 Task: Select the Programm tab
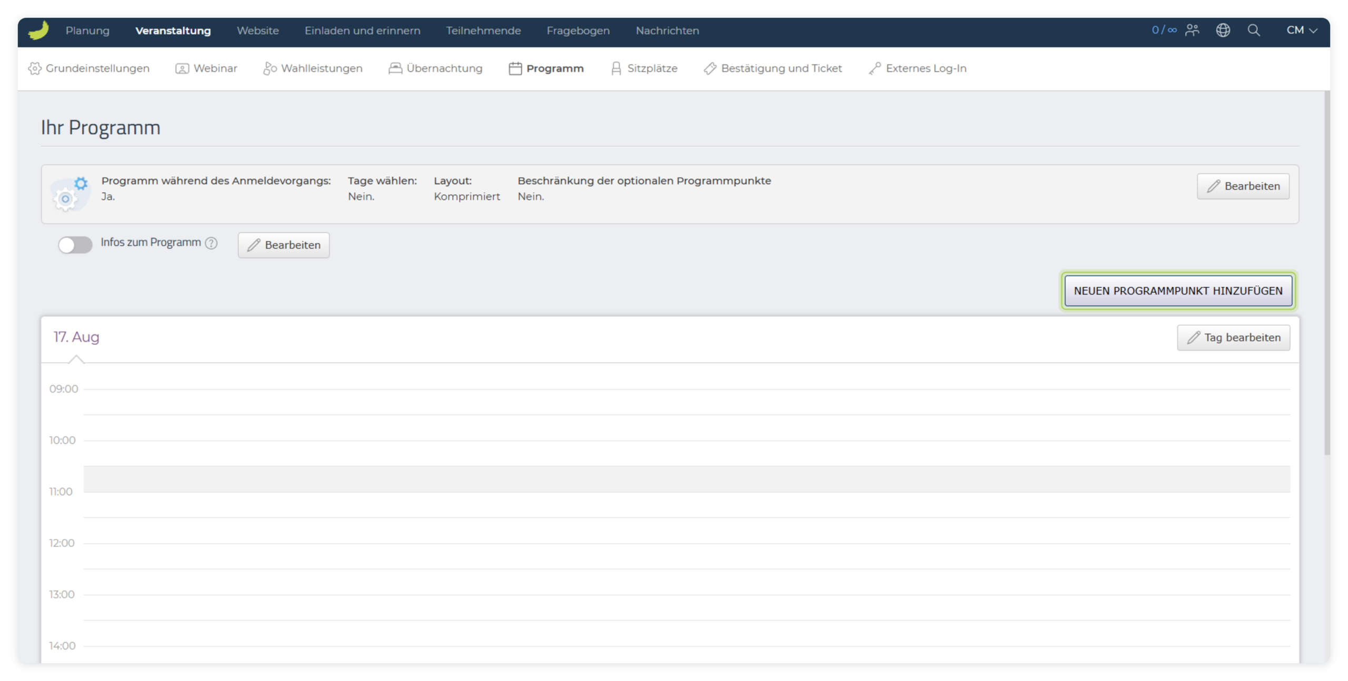pyautogui.click(x=546, y=68)
